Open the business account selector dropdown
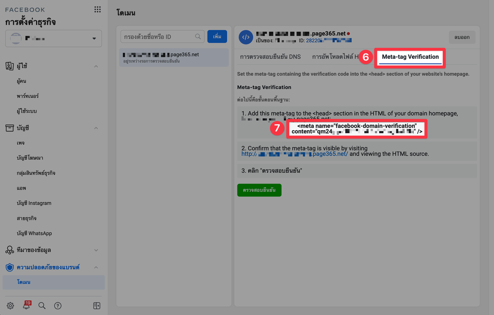This screenshot has height=315, width=494. (x=53, y=39)
